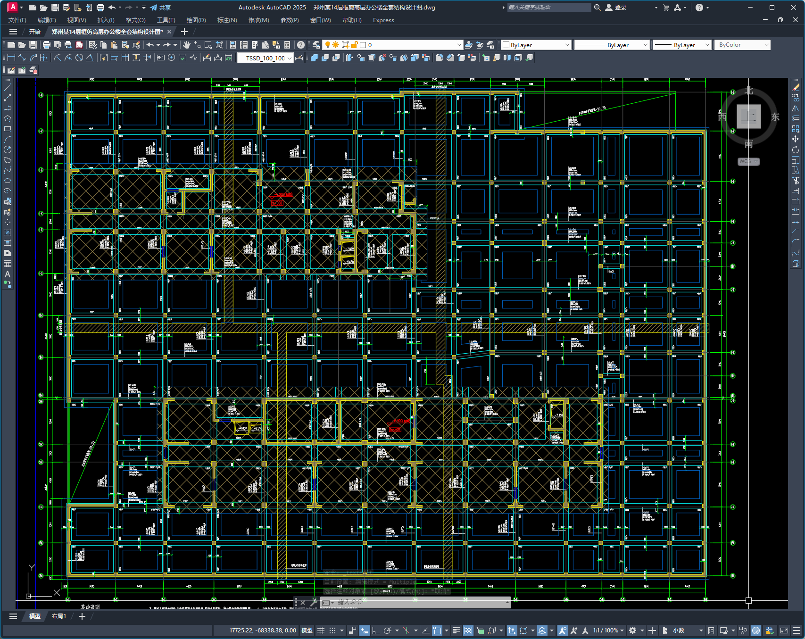Switch to the 布局1 layout tab
This screenshot has width=805, height=639.
pyautogui.click(x=59, y=616)
